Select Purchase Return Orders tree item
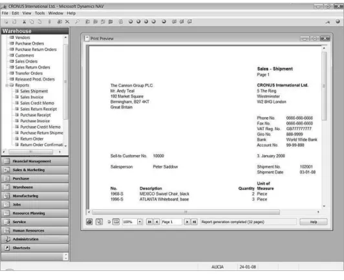This screenshot has height=280, width=344. tap(36, 49)
